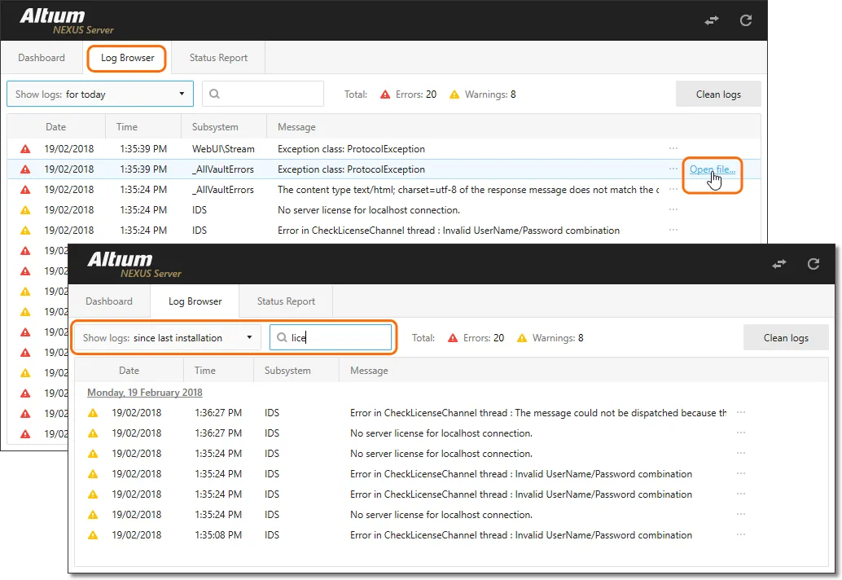Click ellipsis icon on the WebUI\Stream row
The image size is (842, 580).
pos(673,148)
